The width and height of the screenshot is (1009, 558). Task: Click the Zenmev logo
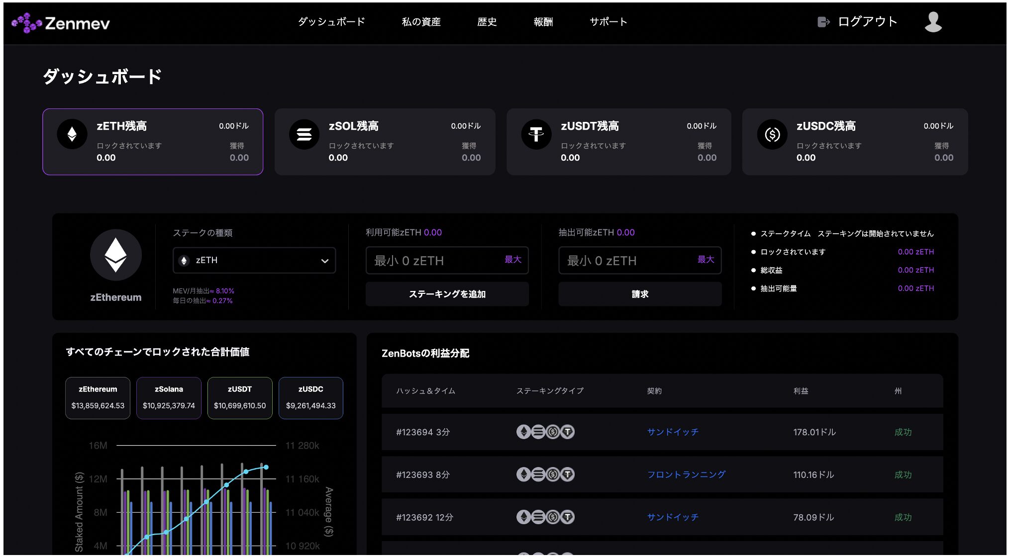(x=60, y=23)
